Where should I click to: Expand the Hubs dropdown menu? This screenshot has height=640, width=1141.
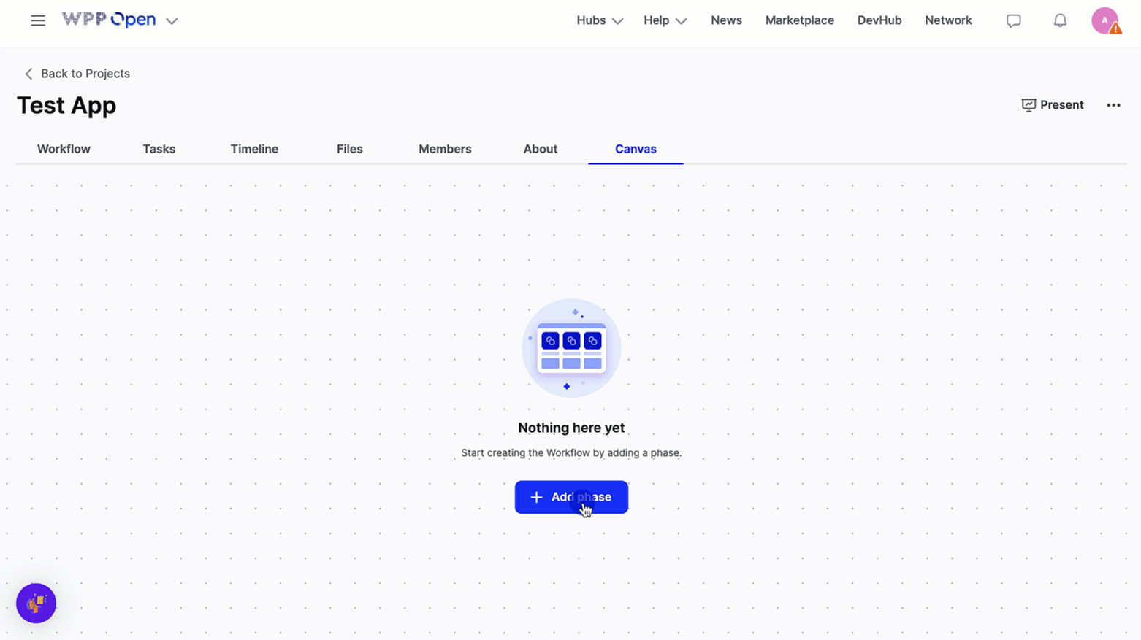pos(599,20)
